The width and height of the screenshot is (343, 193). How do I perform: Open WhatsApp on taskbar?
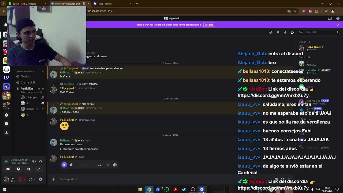(167, 190)
